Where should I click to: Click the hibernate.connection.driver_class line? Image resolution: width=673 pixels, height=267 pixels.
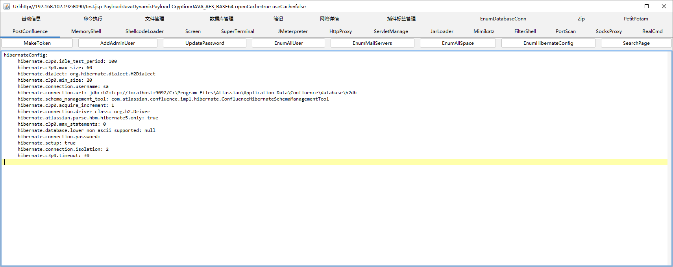(84, 112)
